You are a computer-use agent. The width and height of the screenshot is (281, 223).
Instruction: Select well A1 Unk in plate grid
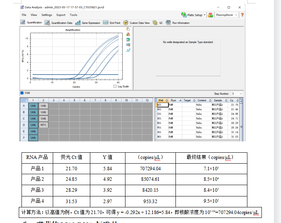coord(33,106)
